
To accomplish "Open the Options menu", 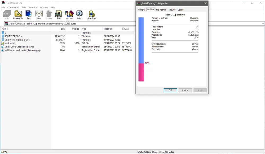I will (44, 7).
